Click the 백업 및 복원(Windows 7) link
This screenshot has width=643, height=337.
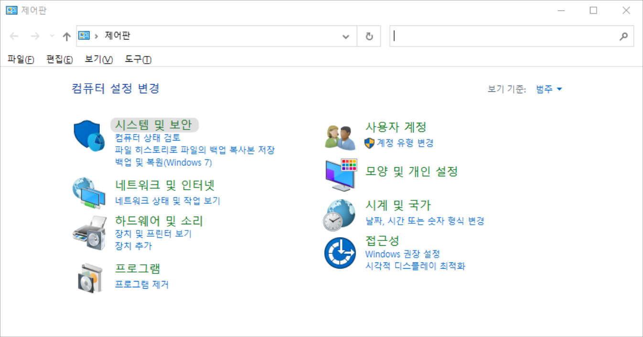click(x=163, y=163)
